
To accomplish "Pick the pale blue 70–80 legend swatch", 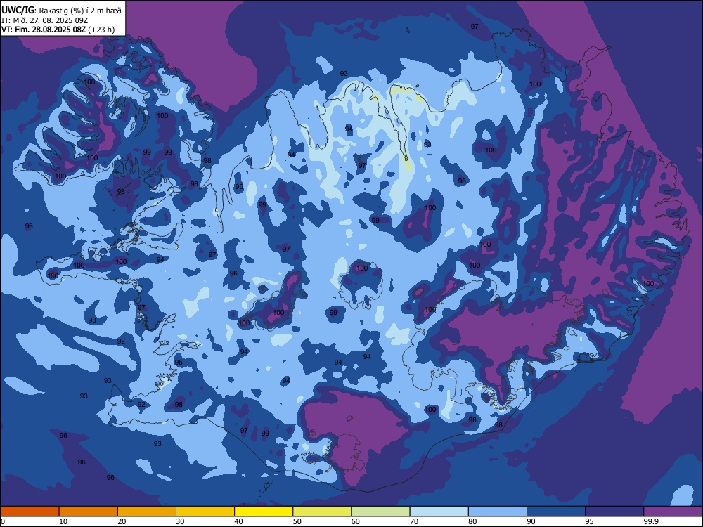I will coord(439,512).
